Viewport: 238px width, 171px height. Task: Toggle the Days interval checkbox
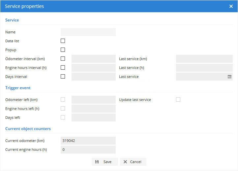point(63,77)
